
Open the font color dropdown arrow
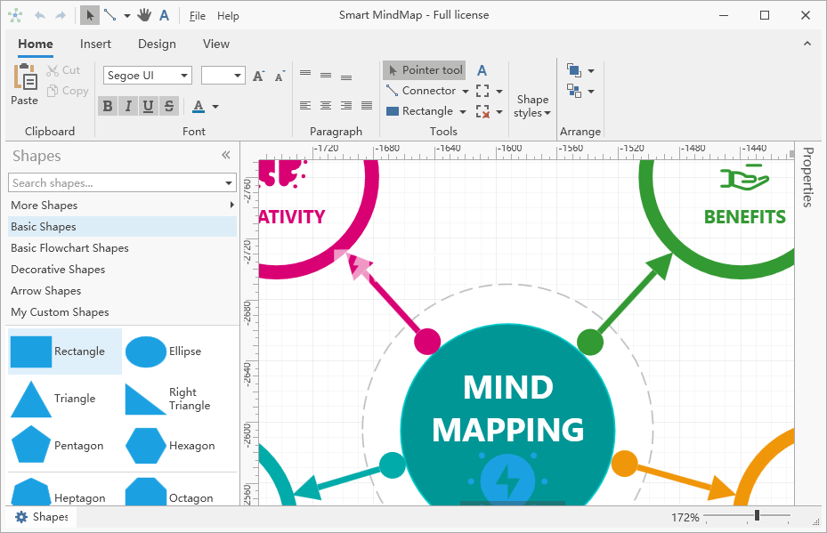click(x=215, y=107)
